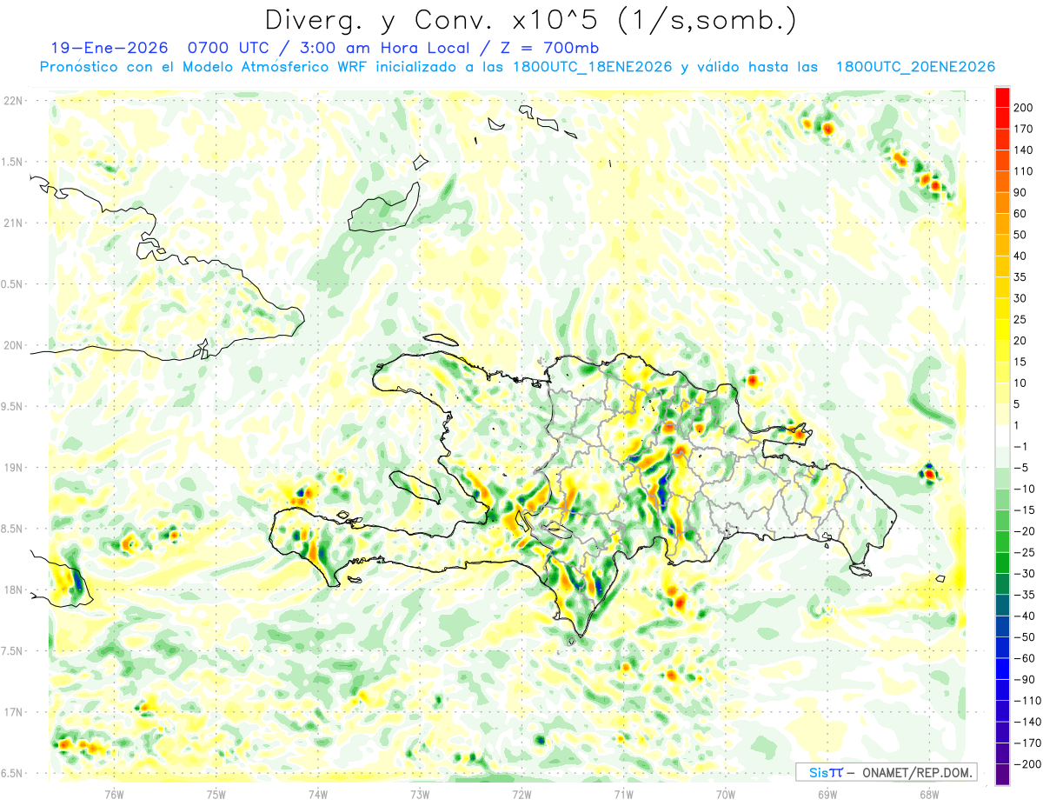
Task: Click the white colorbar segment between 1 and -1
Action: coord(1002,436)
